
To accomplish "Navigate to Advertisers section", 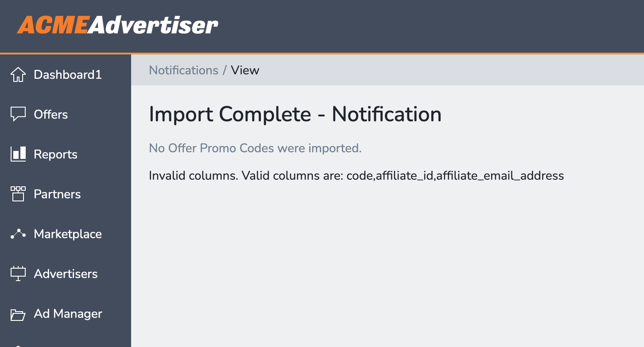I will pyautogui.click(x=66, y=274).
